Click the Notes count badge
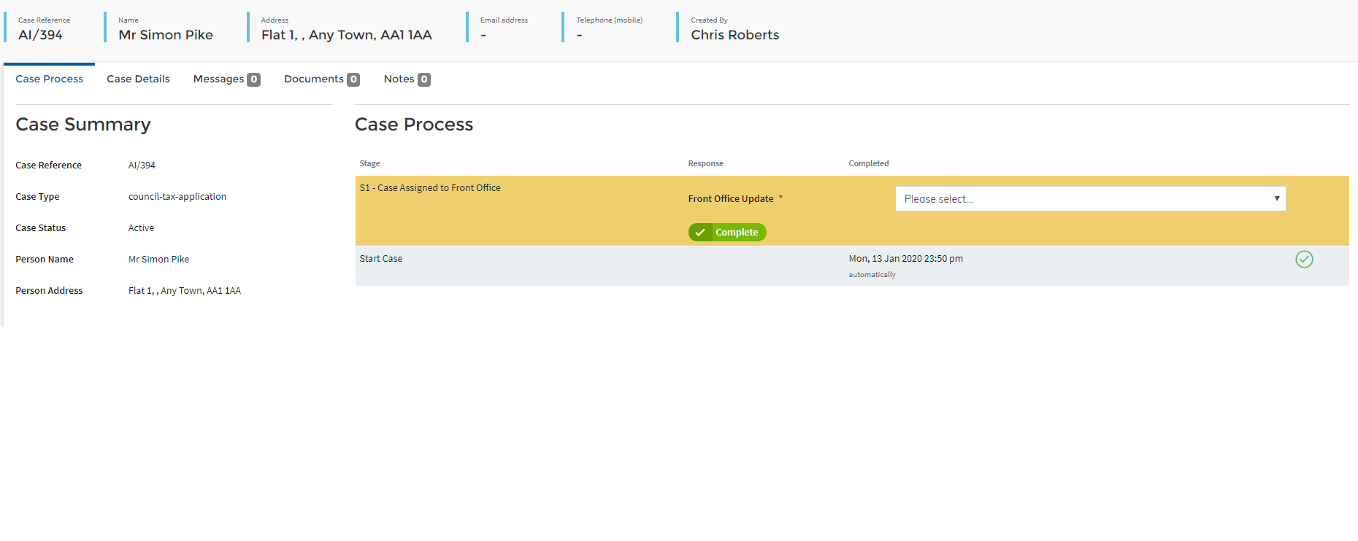 click(x=424, y=79)
